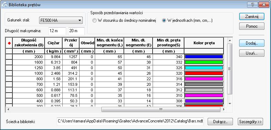Viewport: 271px width, 130px height.
Task: Click the Dołącz... button
Action: pyautogui.click(x=220, y=122)
